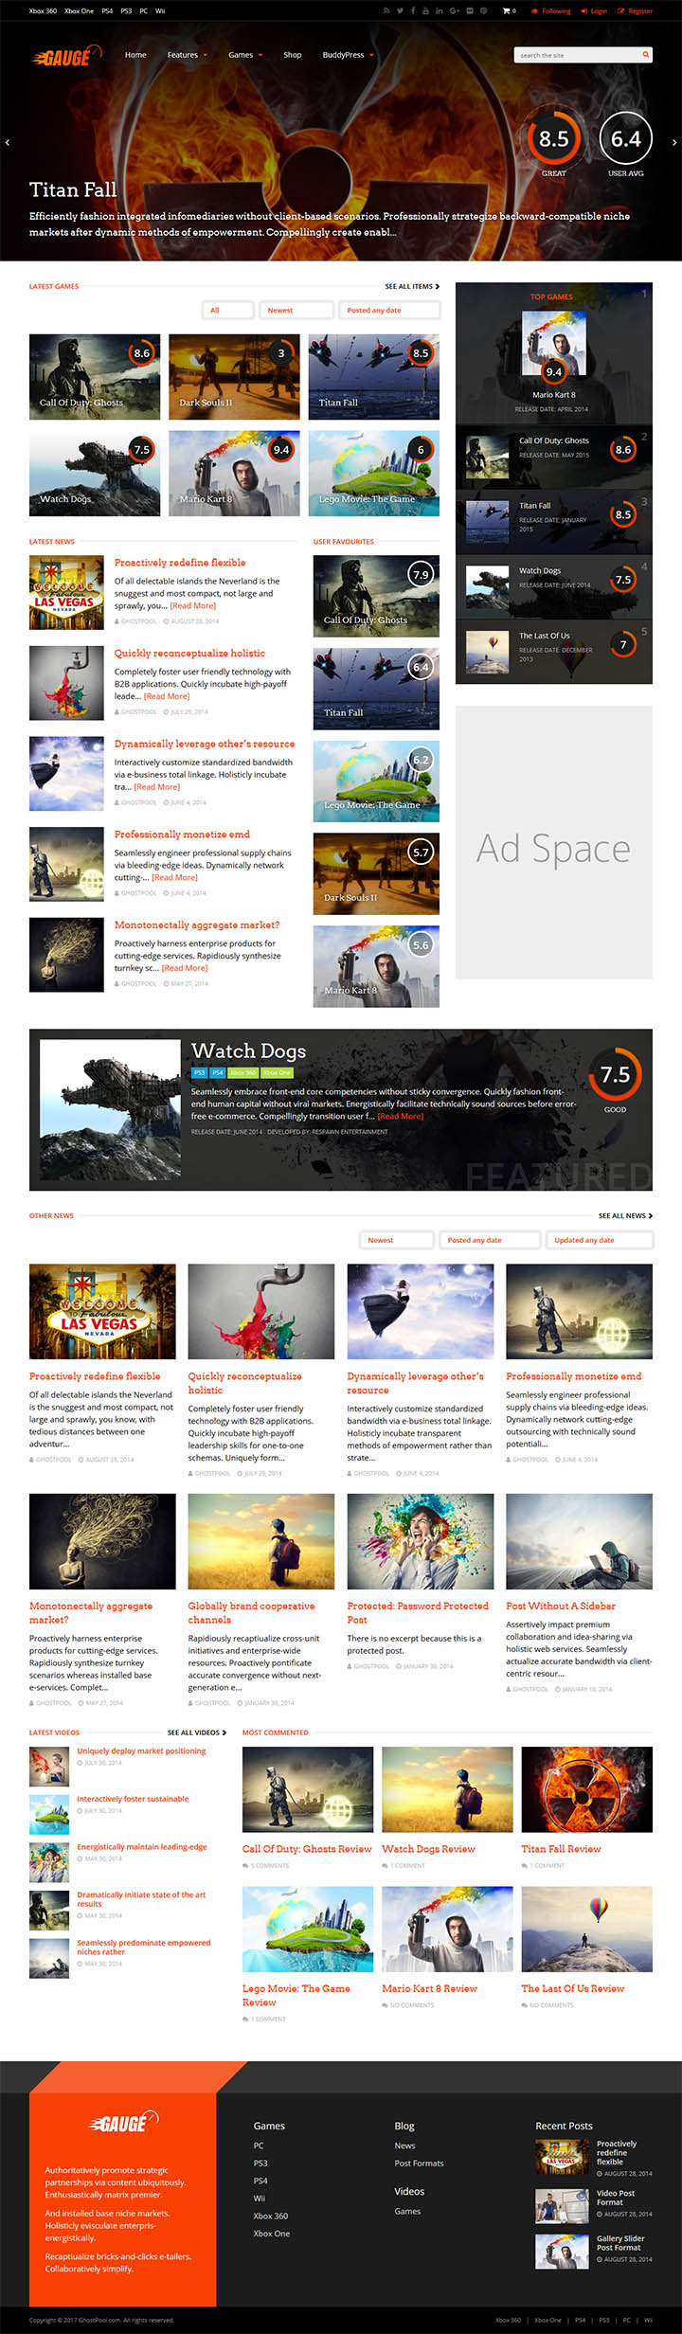
Task: Open the YouTube icon in top bar
Action: [x=426, y=11]
